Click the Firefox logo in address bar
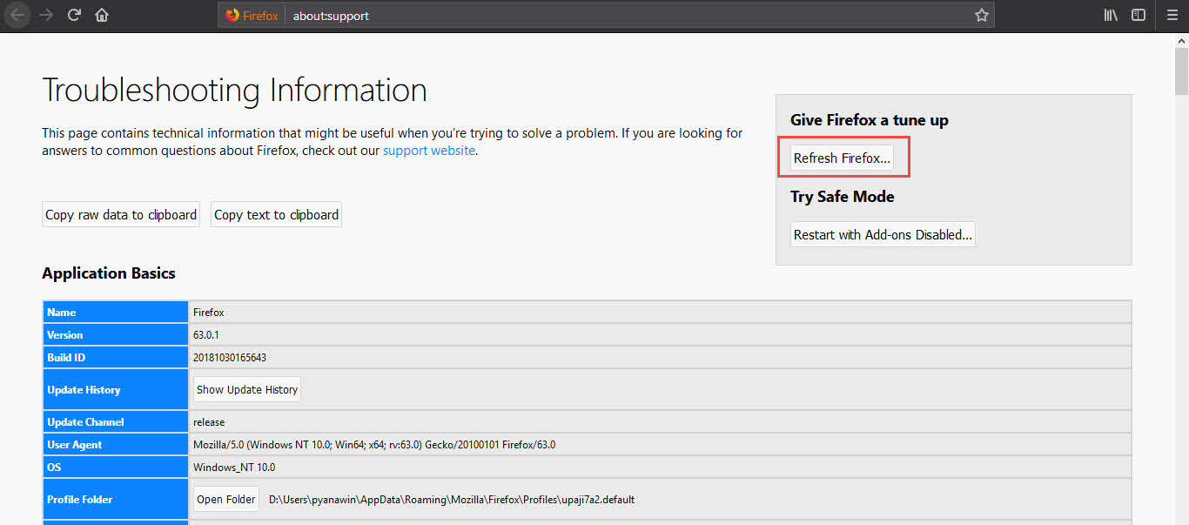 tap(232, 15)
